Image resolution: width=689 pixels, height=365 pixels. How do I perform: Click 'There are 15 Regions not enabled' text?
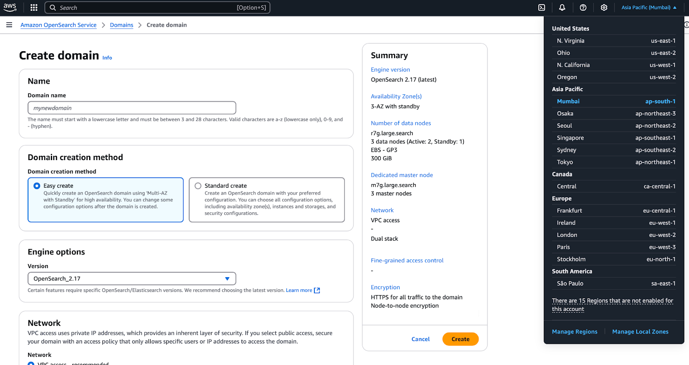(x=612, y=305)
